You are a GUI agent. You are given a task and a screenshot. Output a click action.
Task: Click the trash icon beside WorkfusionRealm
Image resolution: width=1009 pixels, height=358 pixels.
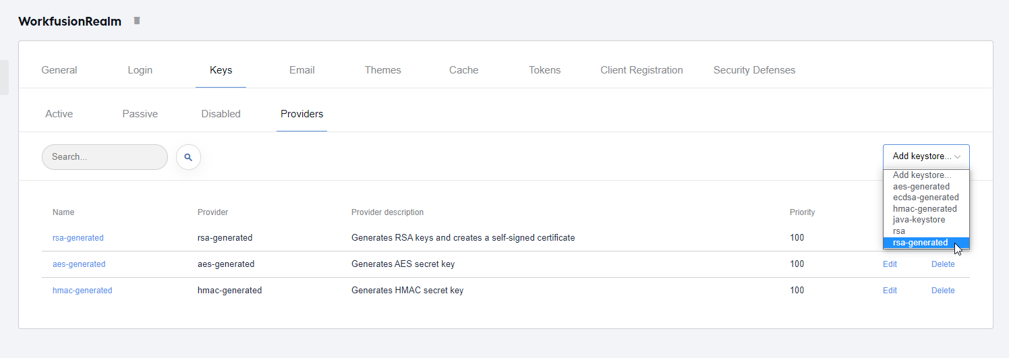pos(137,21)
